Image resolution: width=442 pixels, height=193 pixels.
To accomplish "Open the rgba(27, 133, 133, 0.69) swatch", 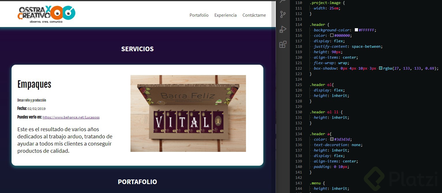I will pos(381,68).
